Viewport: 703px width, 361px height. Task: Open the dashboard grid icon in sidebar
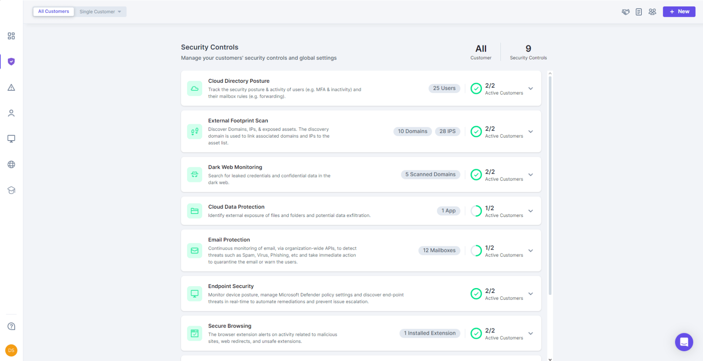(11, 36)
